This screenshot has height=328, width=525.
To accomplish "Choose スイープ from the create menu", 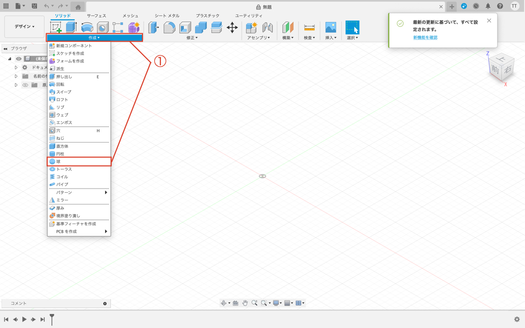I will point(79,92).
